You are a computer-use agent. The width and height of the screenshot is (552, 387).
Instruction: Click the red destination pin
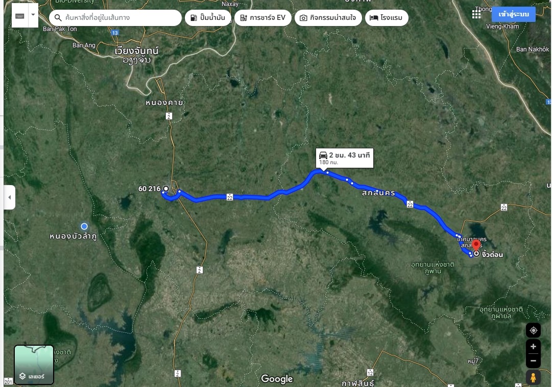click(476, 246)
